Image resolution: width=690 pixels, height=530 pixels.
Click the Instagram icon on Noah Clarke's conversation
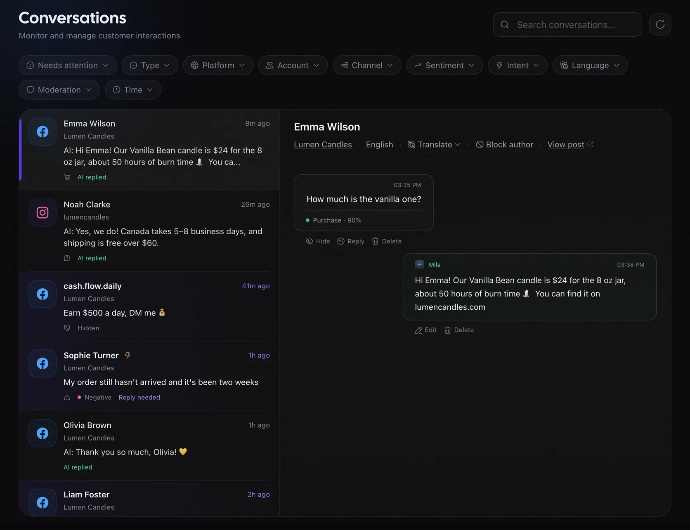[43, 212]
